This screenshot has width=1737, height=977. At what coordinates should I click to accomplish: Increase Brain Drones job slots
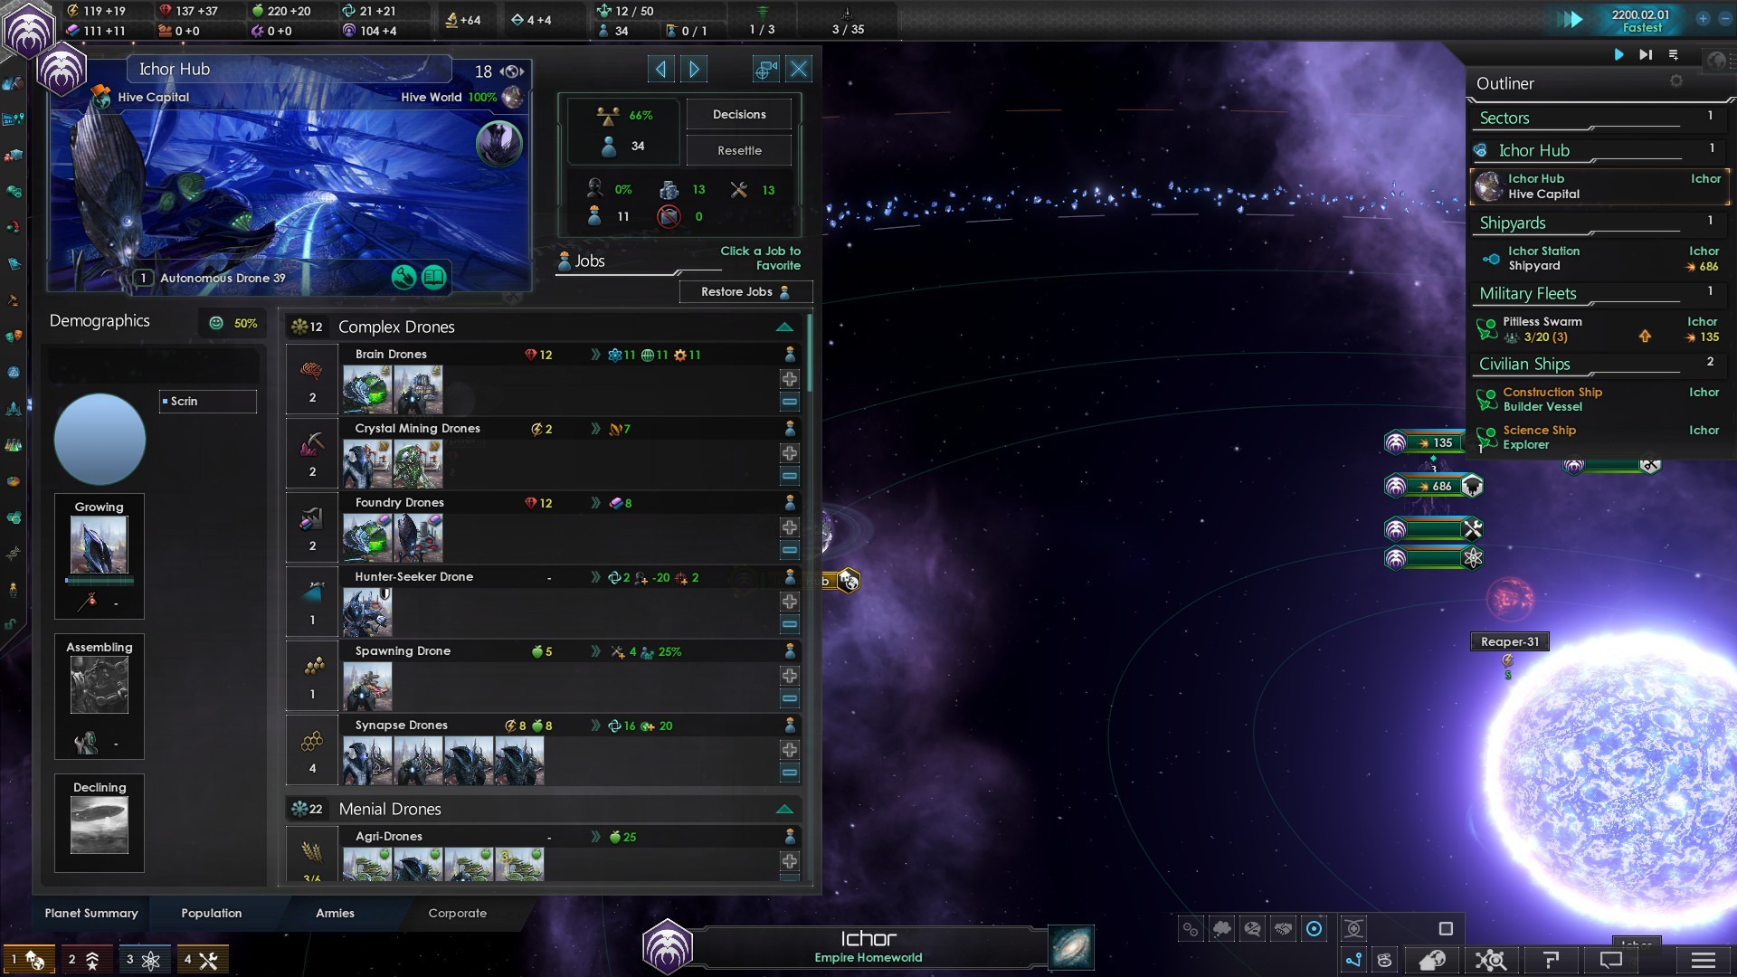click(x=789, y=379)
